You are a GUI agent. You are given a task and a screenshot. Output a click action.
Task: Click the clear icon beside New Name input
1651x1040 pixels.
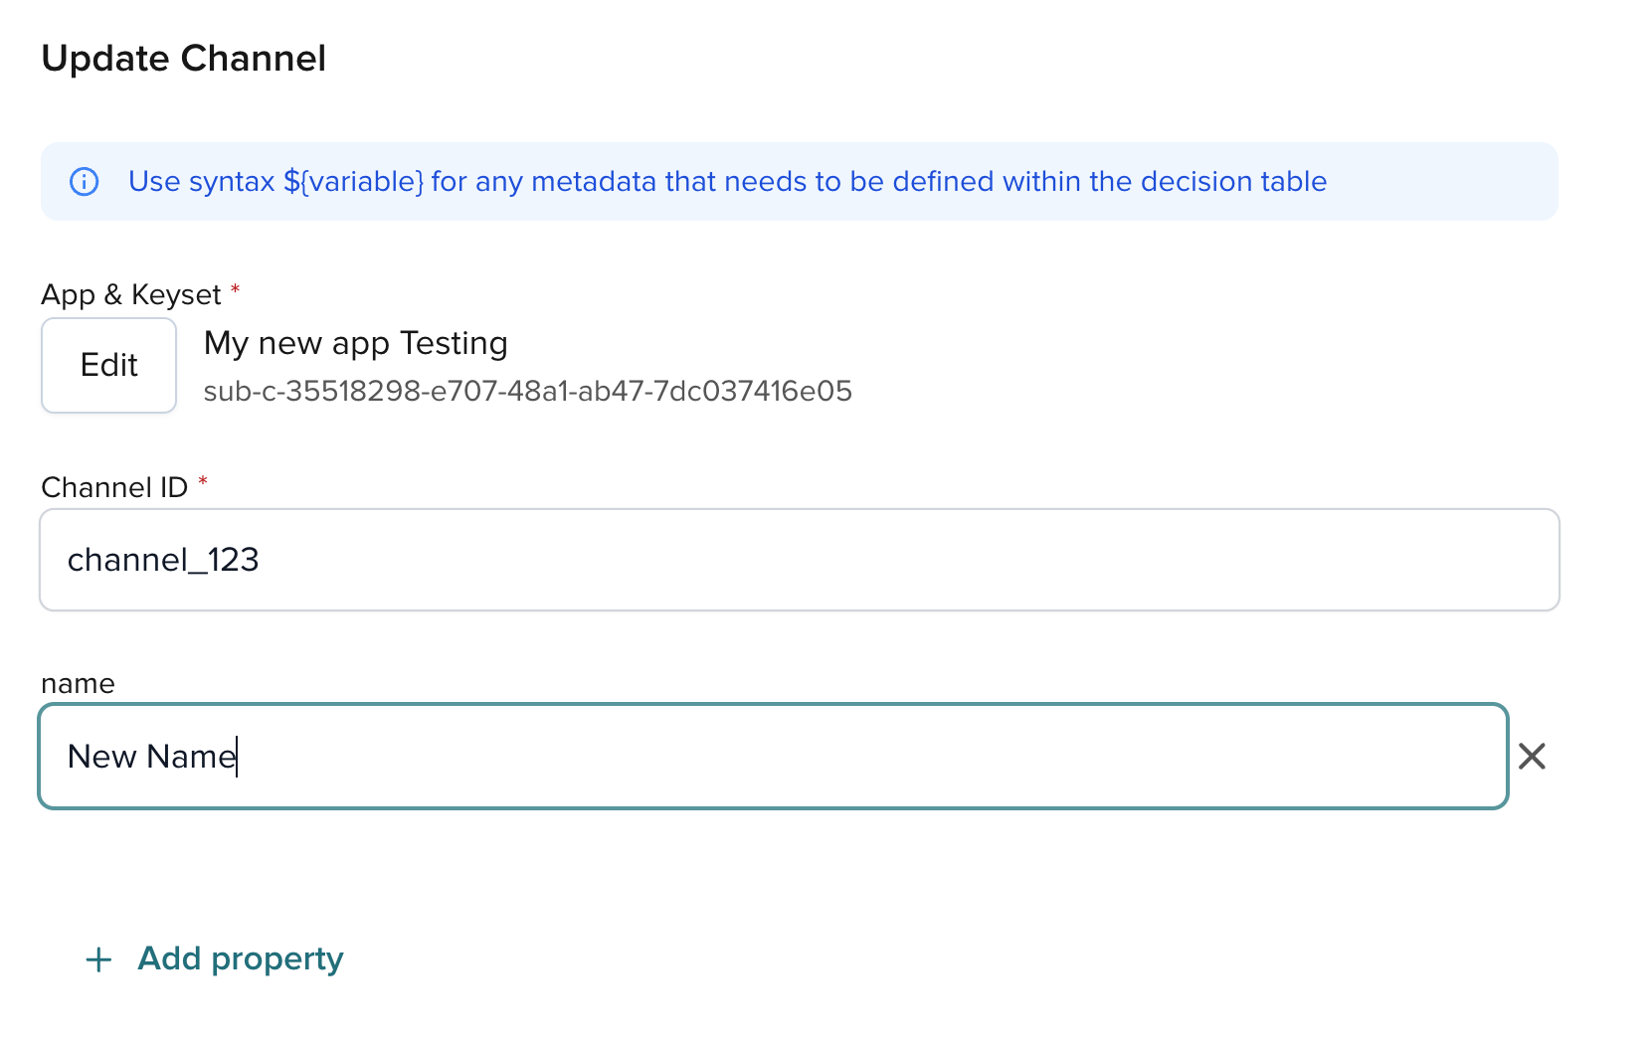coord(1532,757)
